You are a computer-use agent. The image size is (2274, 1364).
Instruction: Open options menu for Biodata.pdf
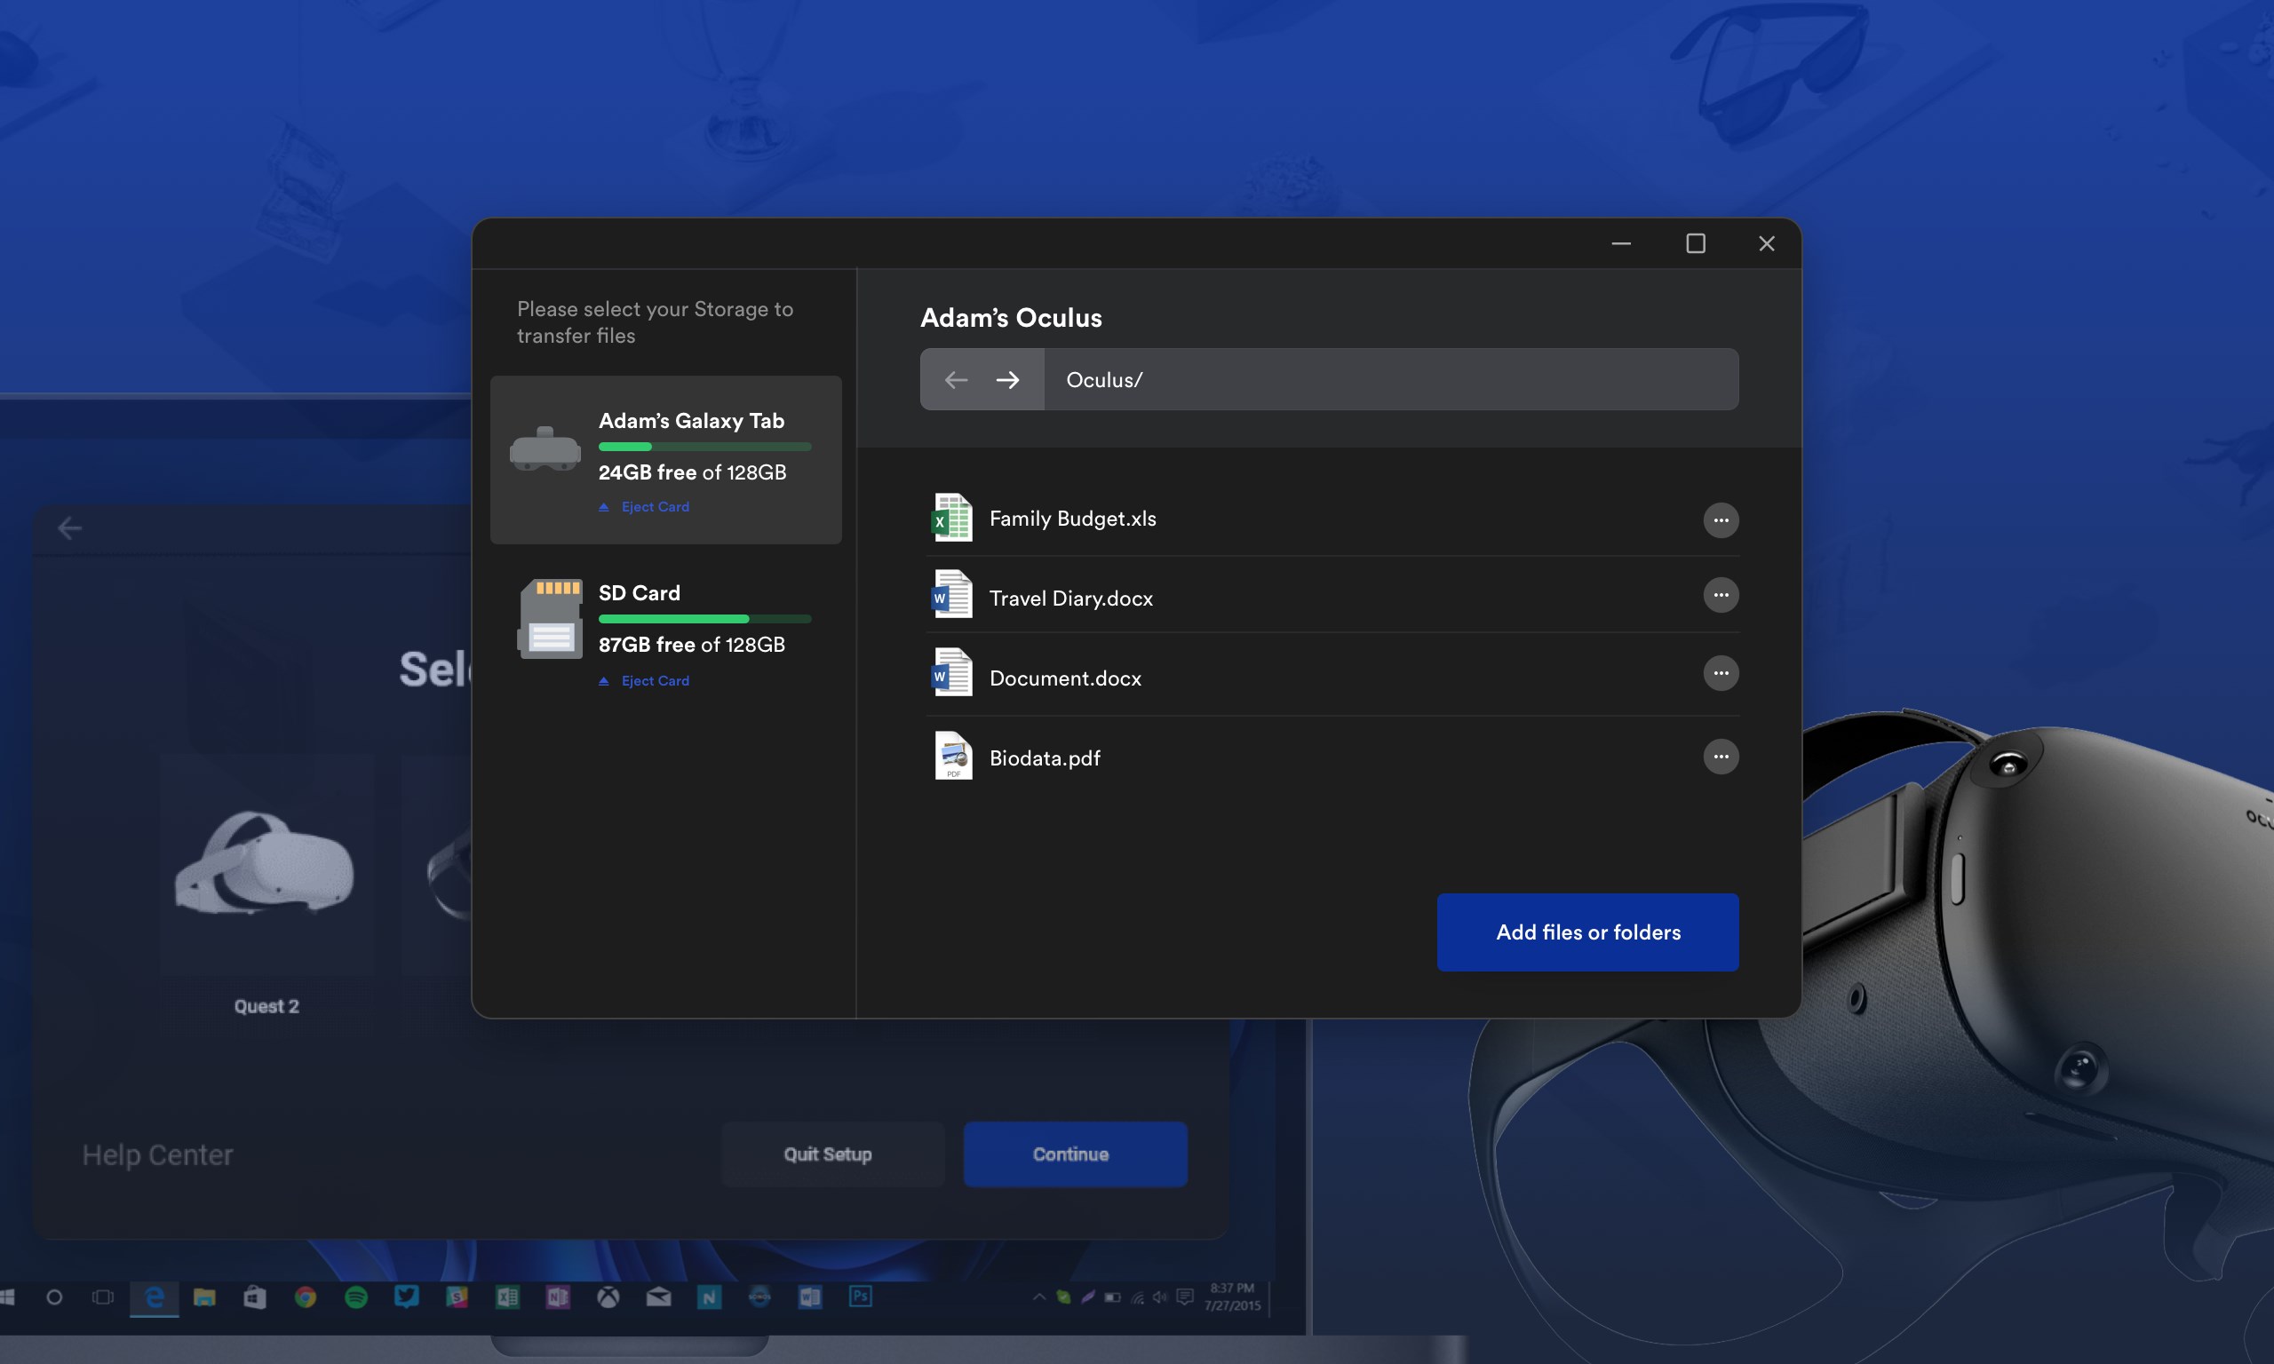click(x=1721, y=756)
